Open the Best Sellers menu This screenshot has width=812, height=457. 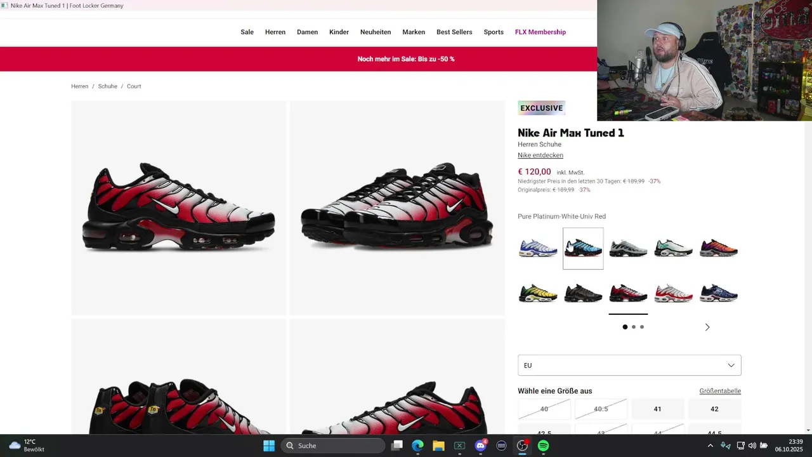coord(454,32)
